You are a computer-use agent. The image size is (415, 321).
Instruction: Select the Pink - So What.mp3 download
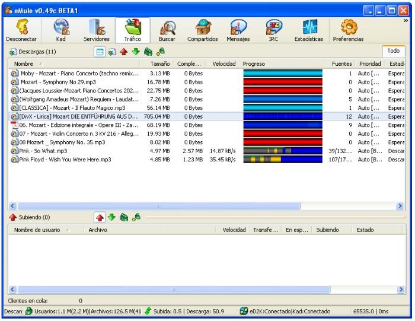[44, 151]
